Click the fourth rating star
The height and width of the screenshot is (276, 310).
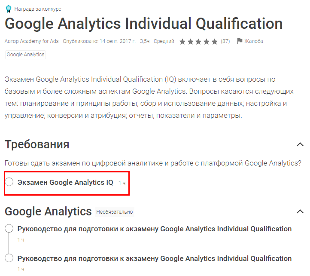207,42
